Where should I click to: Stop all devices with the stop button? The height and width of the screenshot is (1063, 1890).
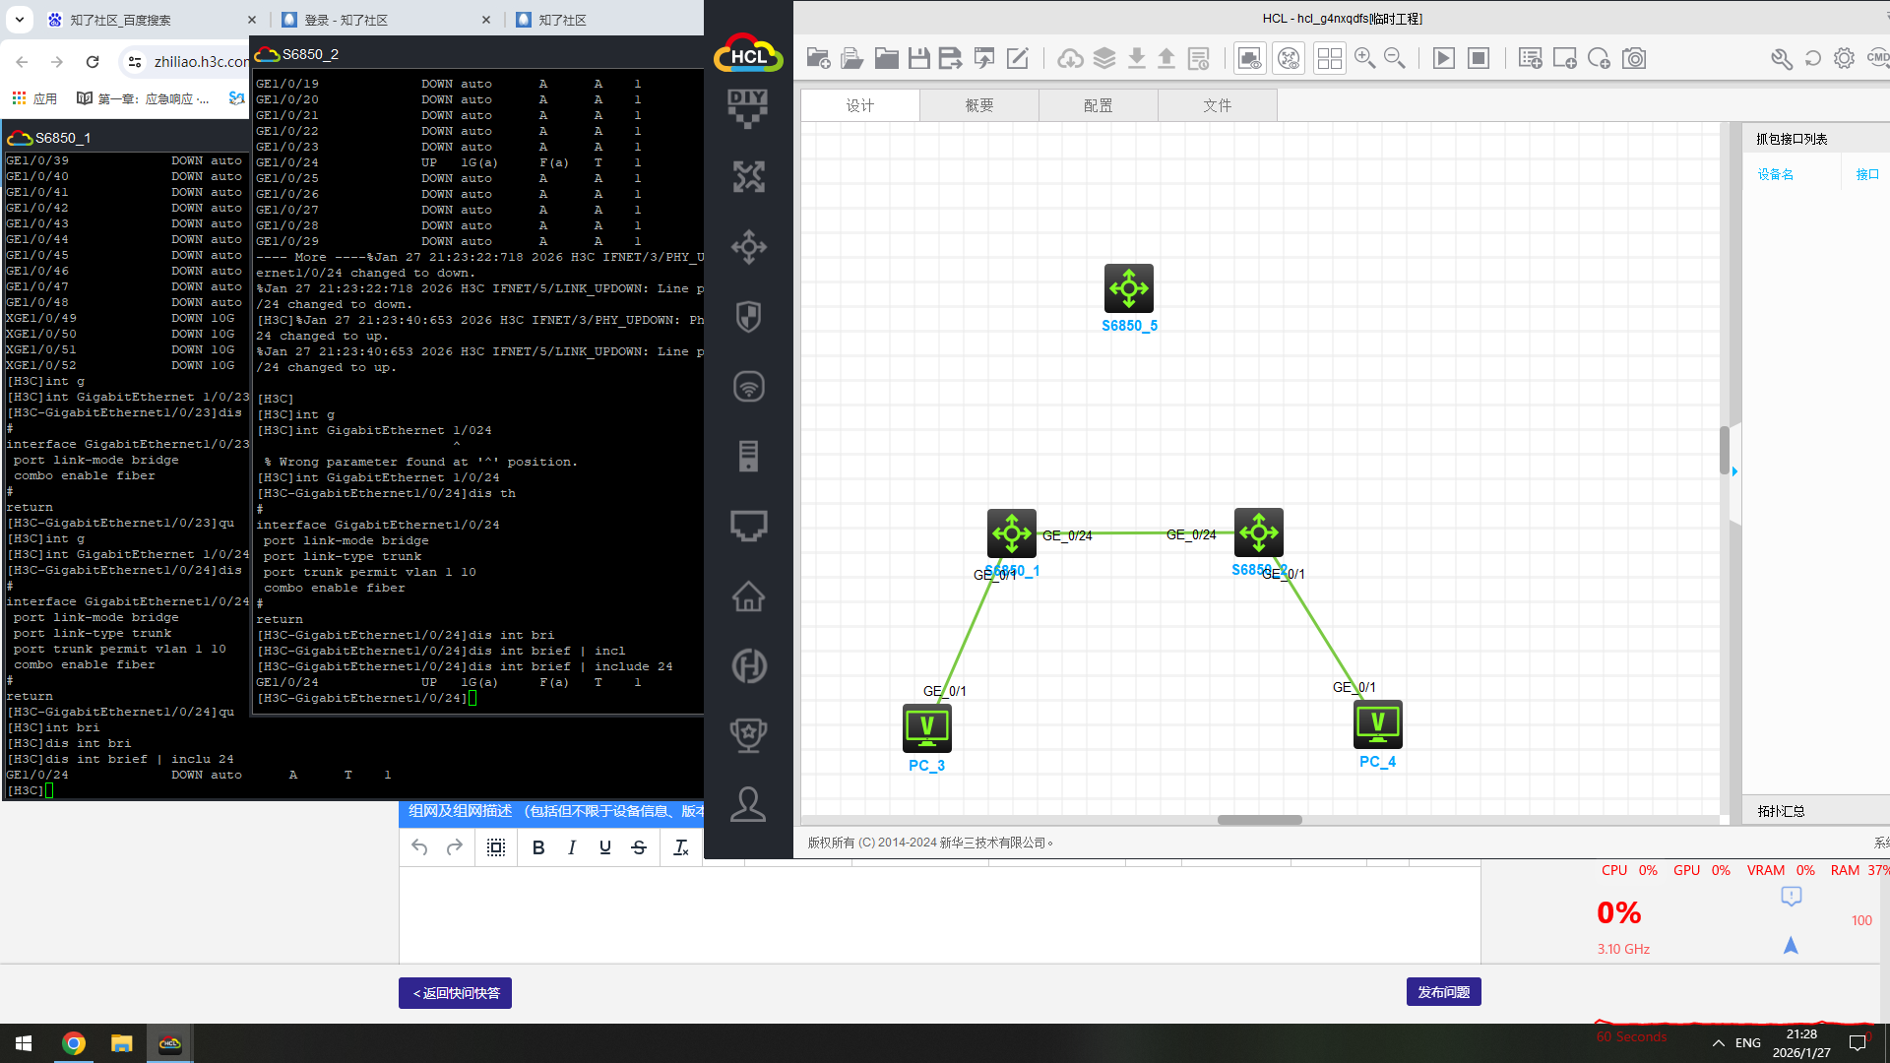click(x=1478, y=59)
